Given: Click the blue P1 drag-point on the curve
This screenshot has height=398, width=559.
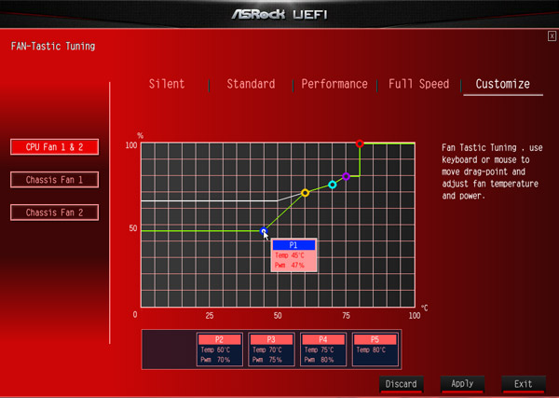Looking at the screenshot, I should click(x=264, y=231).
